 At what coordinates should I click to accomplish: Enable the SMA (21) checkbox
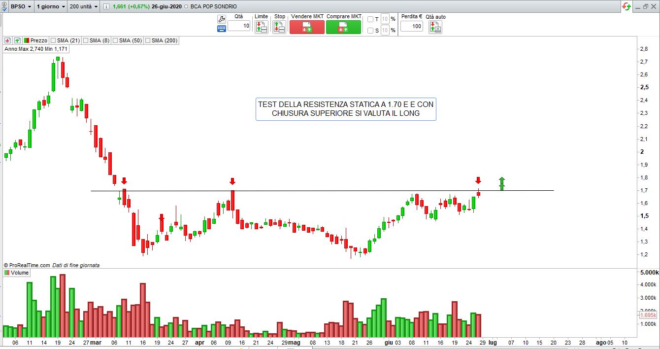point(53,40)
